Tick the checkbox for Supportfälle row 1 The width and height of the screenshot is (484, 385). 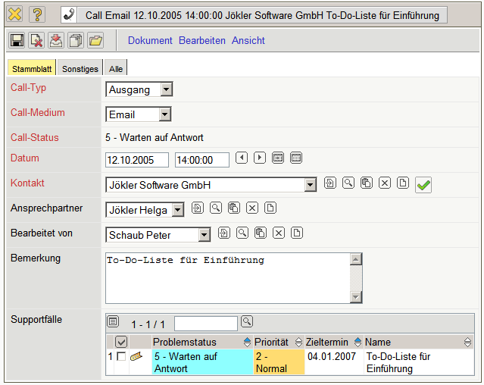coord(121,356)
